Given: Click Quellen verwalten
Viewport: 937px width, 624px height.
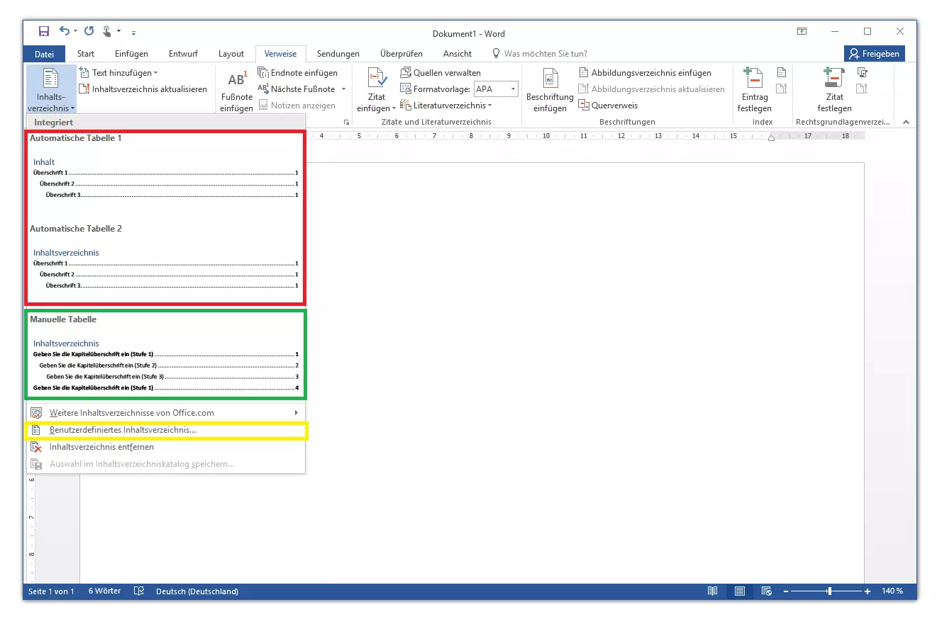Looking at the screenshot, I should coord(440,73).
